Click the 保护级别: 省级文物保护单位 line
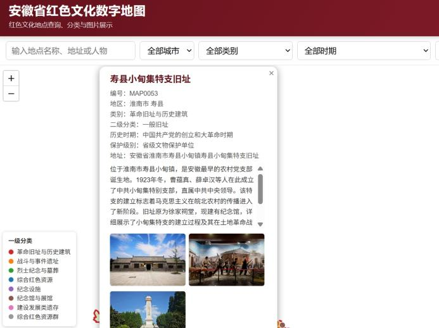The image size is (439, 328). (152, 145)
